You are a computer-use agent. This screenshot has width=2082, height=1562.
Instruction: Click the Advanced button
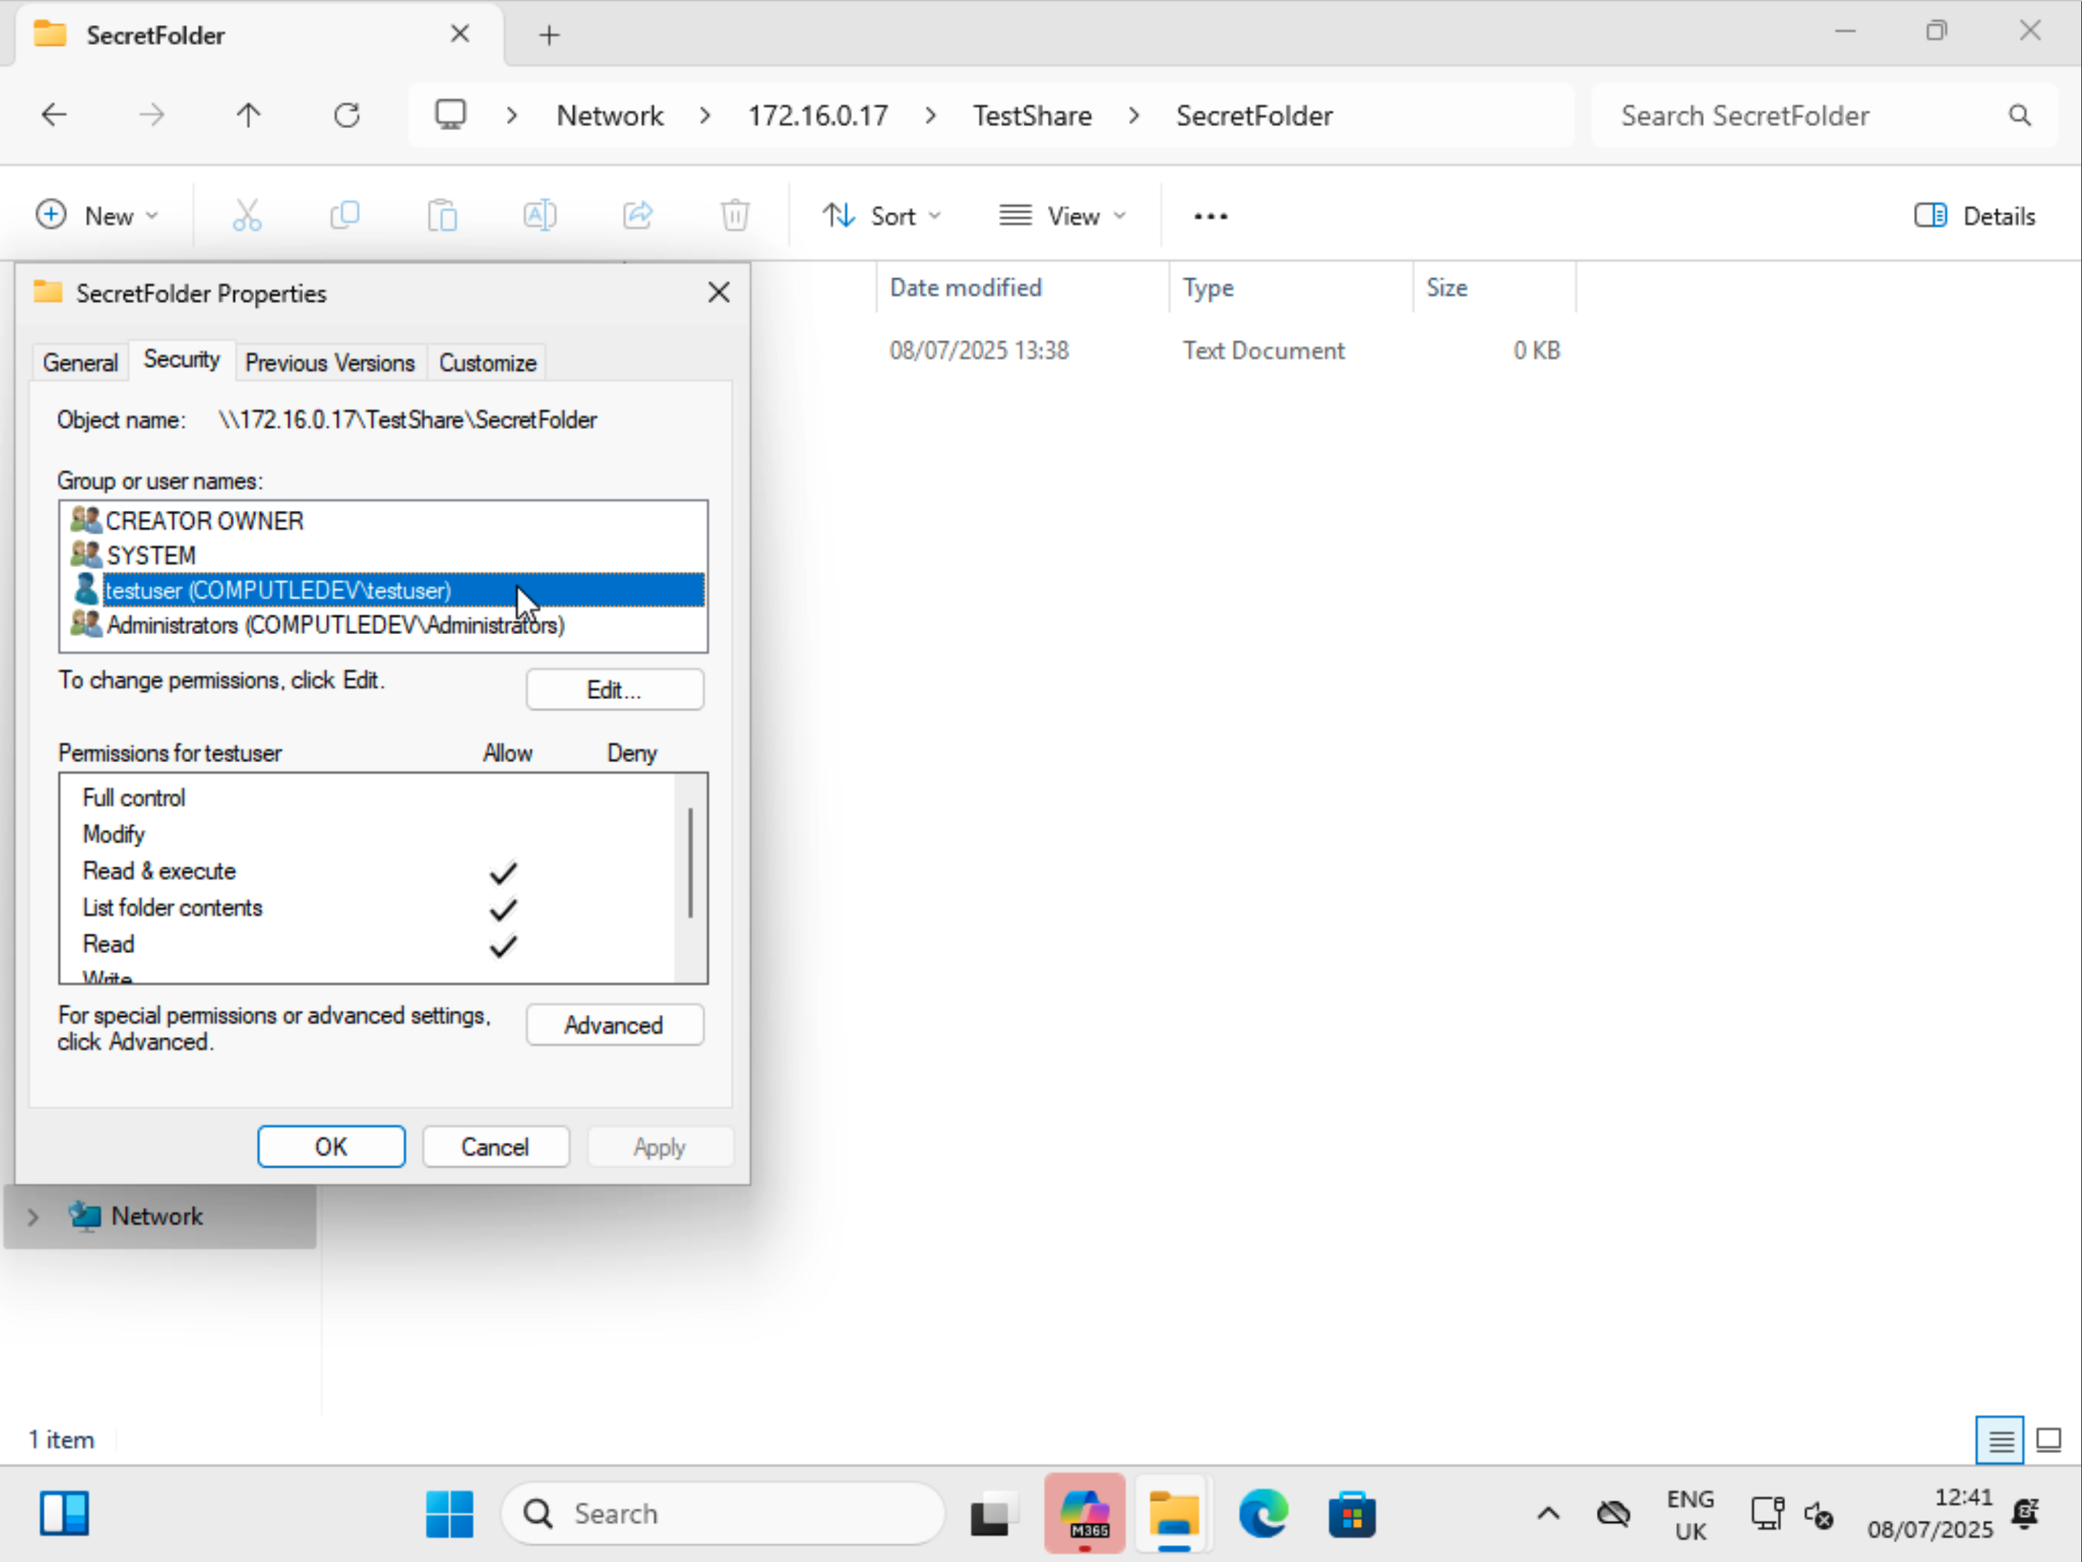click(x=614, y=1025)
